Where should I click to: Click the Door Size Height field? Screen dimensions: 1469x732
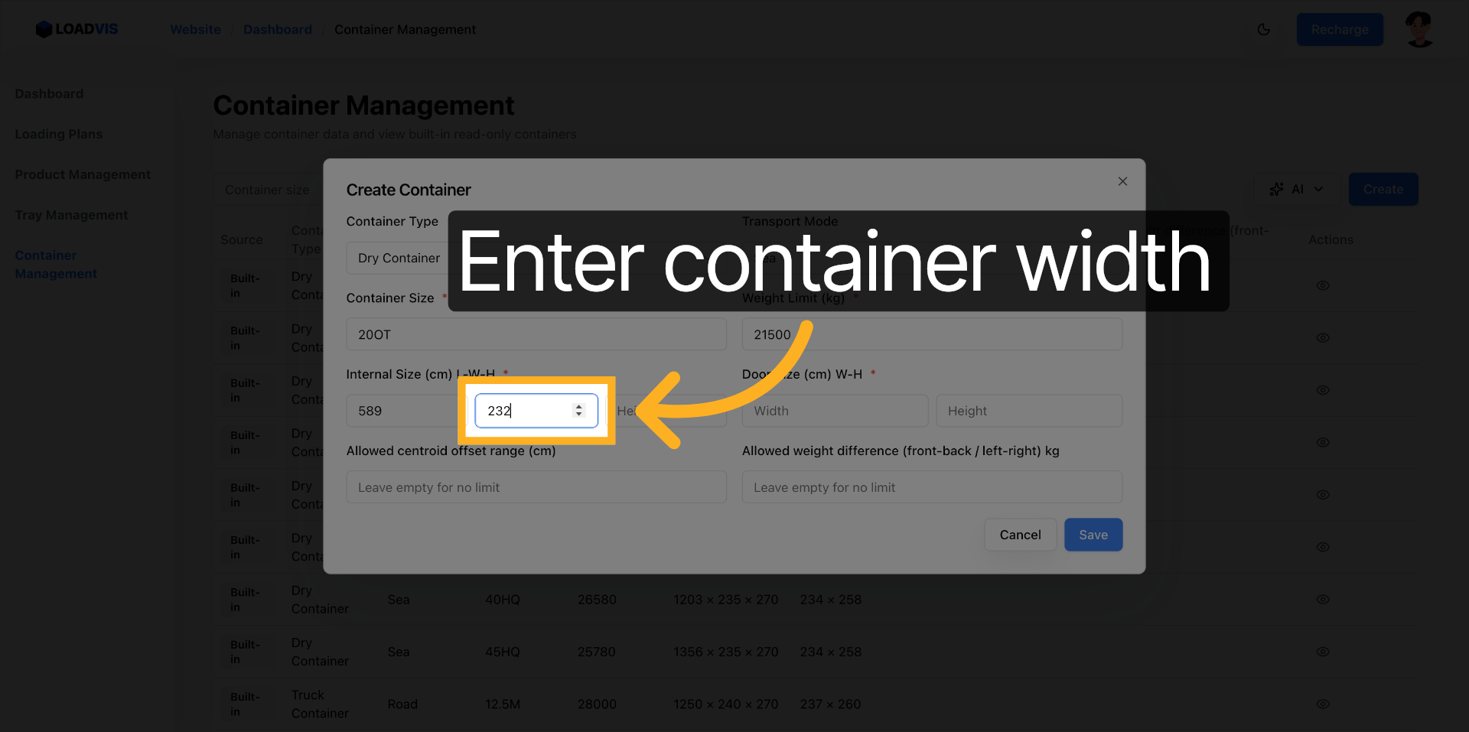pos(1028,411)
